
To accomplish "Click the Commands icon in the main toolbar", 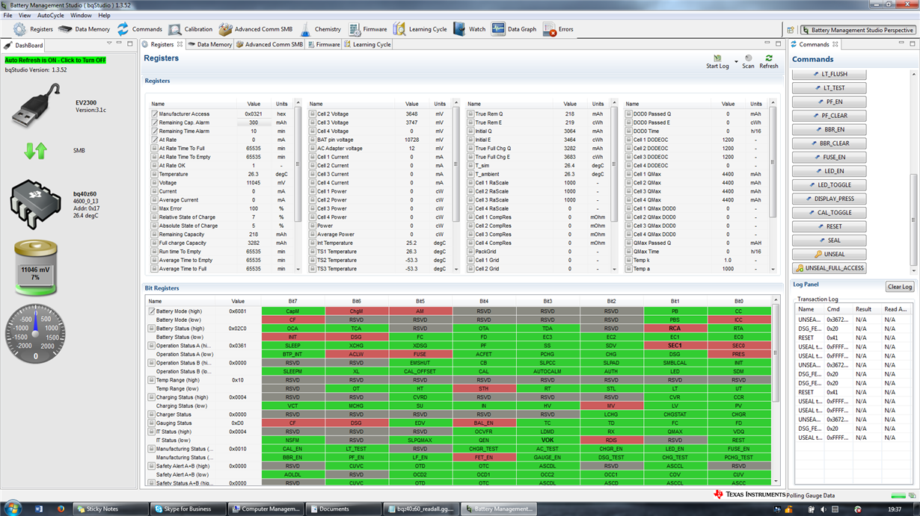I will [123, 29].
